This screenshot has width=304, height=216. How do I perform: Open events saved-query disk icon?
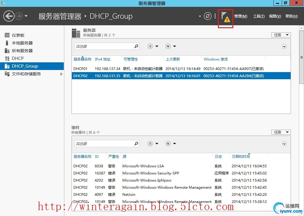pyautogui.click(x=168, y=144)
